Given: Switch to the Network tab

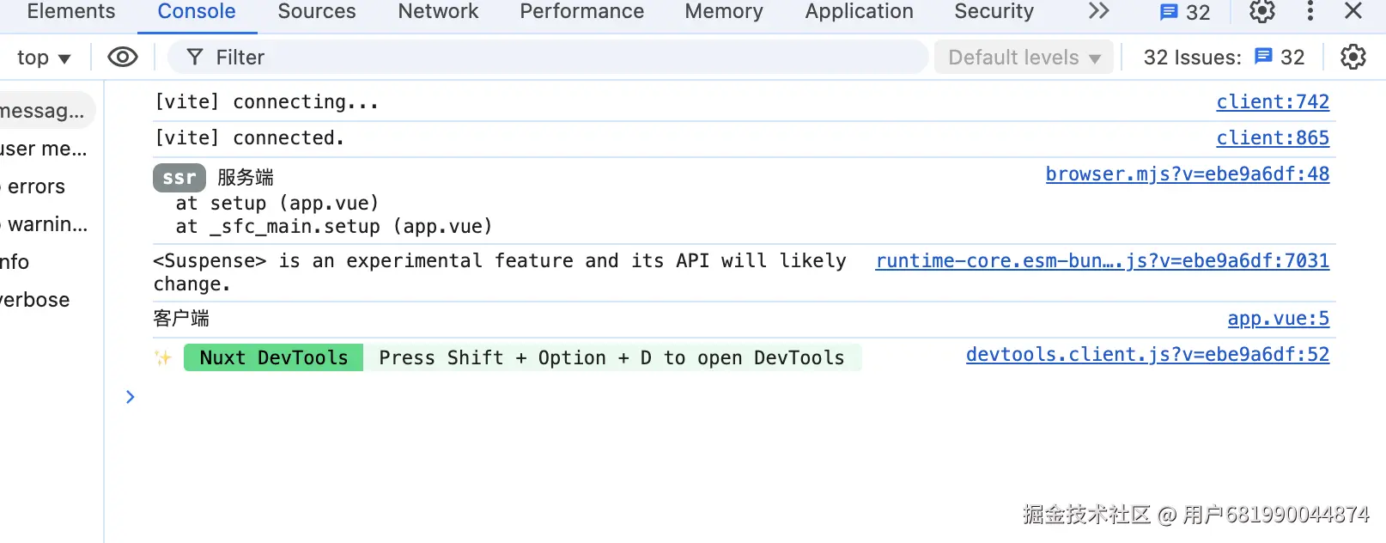Looking at the screenshot, I should pyautogui.click(x=438, y=11).
